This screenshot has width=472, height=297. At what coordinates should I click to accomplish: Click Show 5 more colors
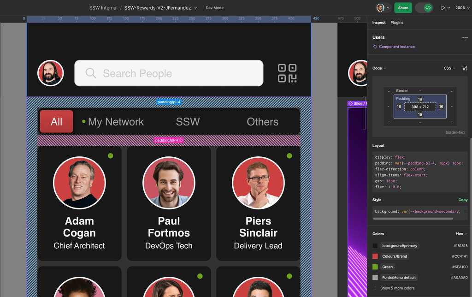[397, 288]
